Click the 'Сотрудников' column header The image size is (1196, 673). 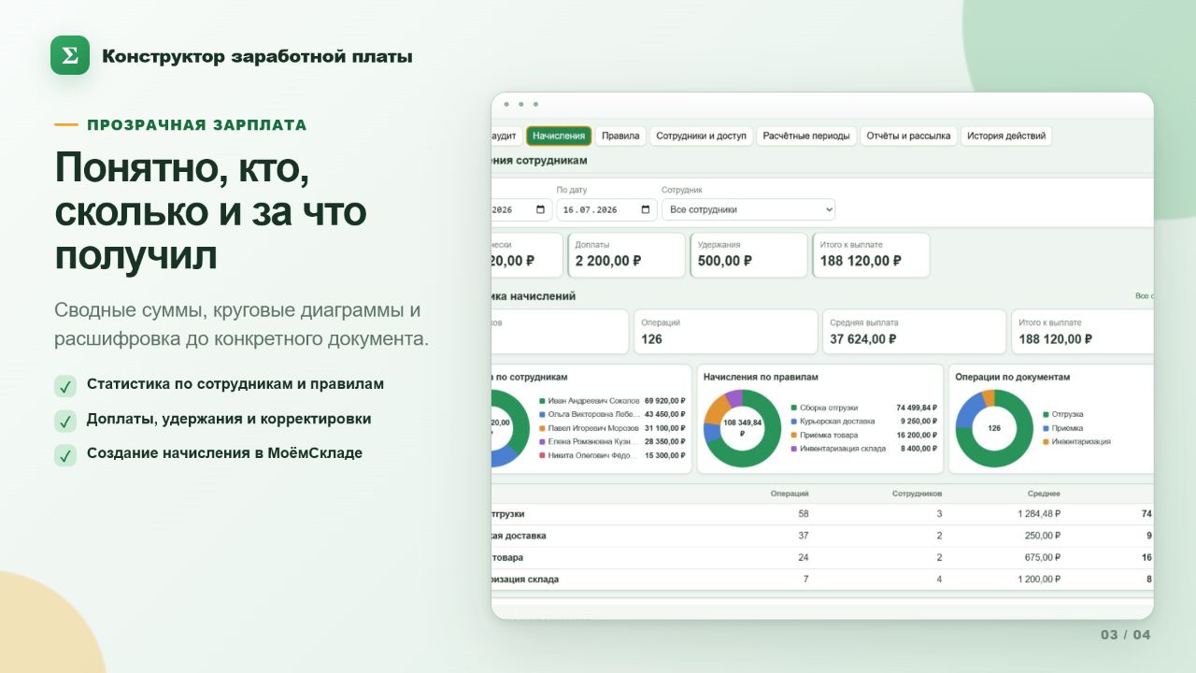pos(918,494)
